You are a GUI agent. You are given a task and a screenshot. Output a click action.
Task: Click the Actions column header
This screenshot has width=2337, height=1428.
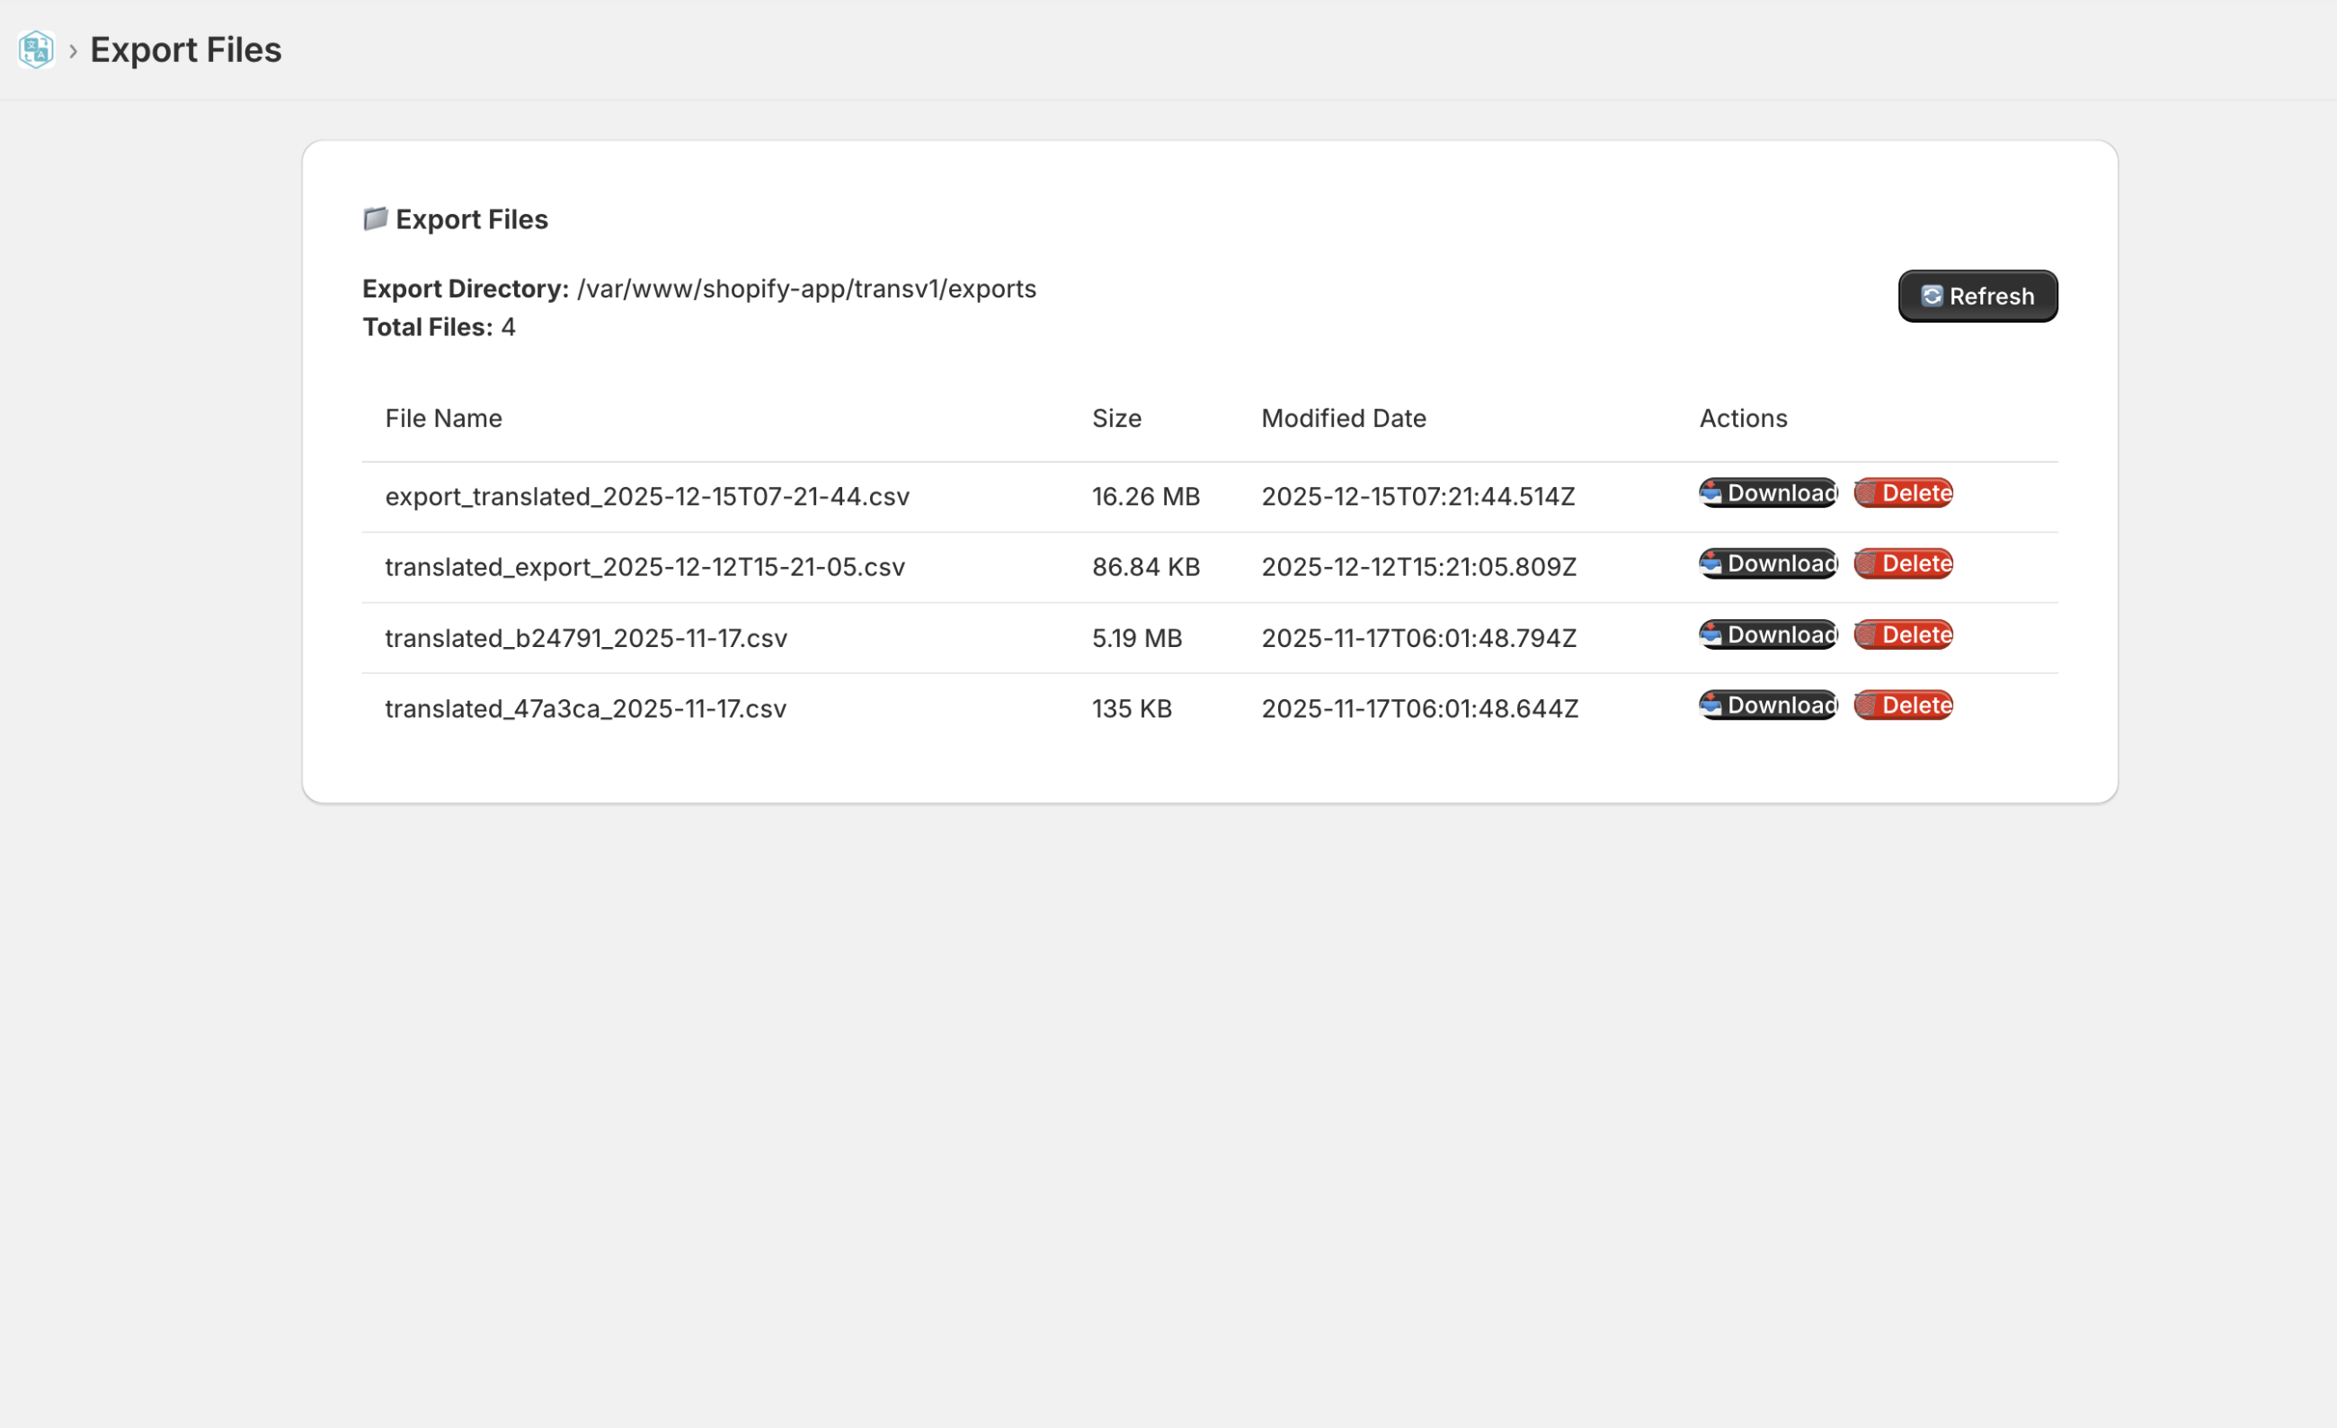pyautogui.click(x=1742, y=418)
